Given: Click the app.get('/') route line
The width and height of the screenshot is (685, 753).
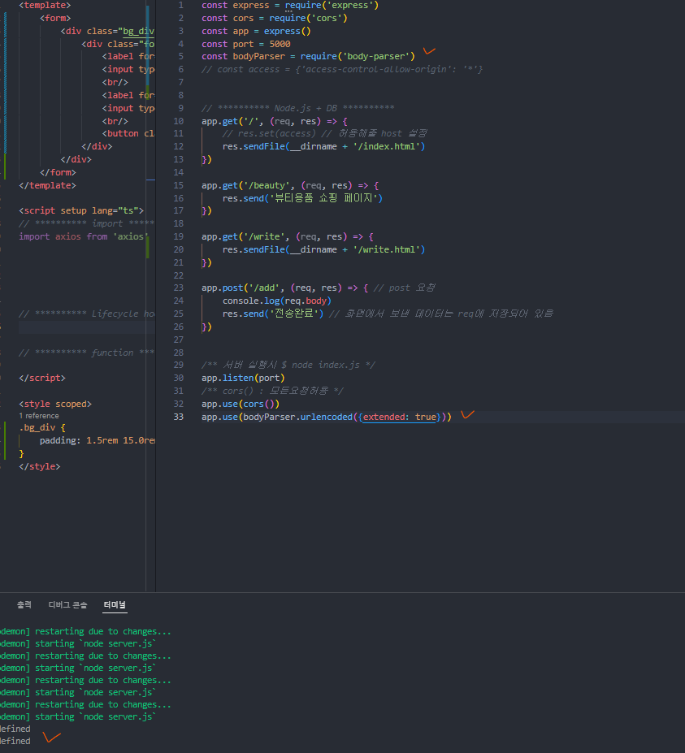Looking at the screenshot, I should 275,122.
